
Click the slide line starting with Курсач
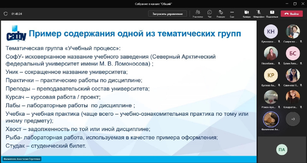click(53, 97)
